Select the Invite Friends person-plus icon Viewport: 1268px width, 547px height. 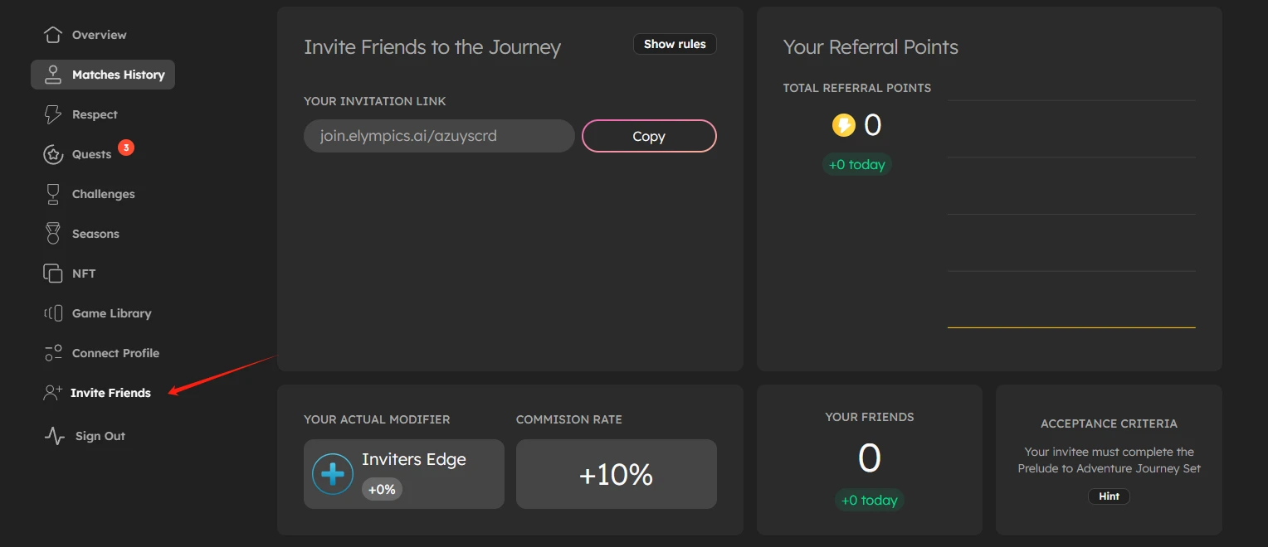tap(52, 392)
